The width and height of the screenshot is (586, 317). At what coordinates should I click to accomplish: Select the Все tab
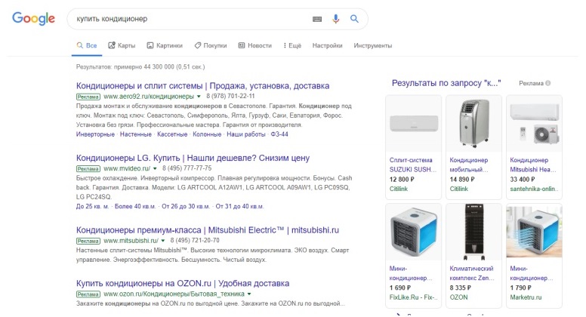pyautogui.click(x=87, y=45)
